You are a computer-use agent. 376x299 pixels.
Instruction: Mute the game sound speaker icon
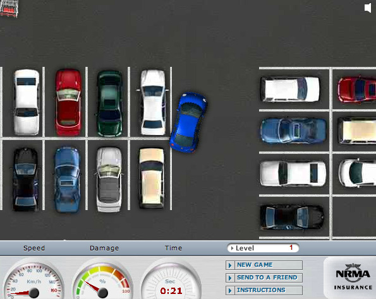[x=368, y=8]
